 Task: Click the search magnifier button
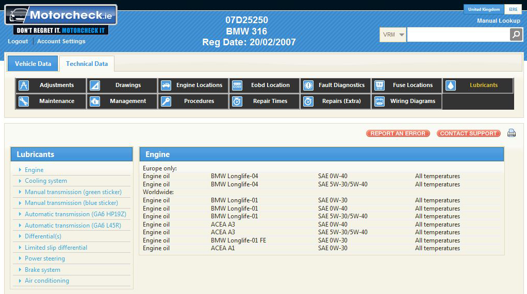[516, 34]
